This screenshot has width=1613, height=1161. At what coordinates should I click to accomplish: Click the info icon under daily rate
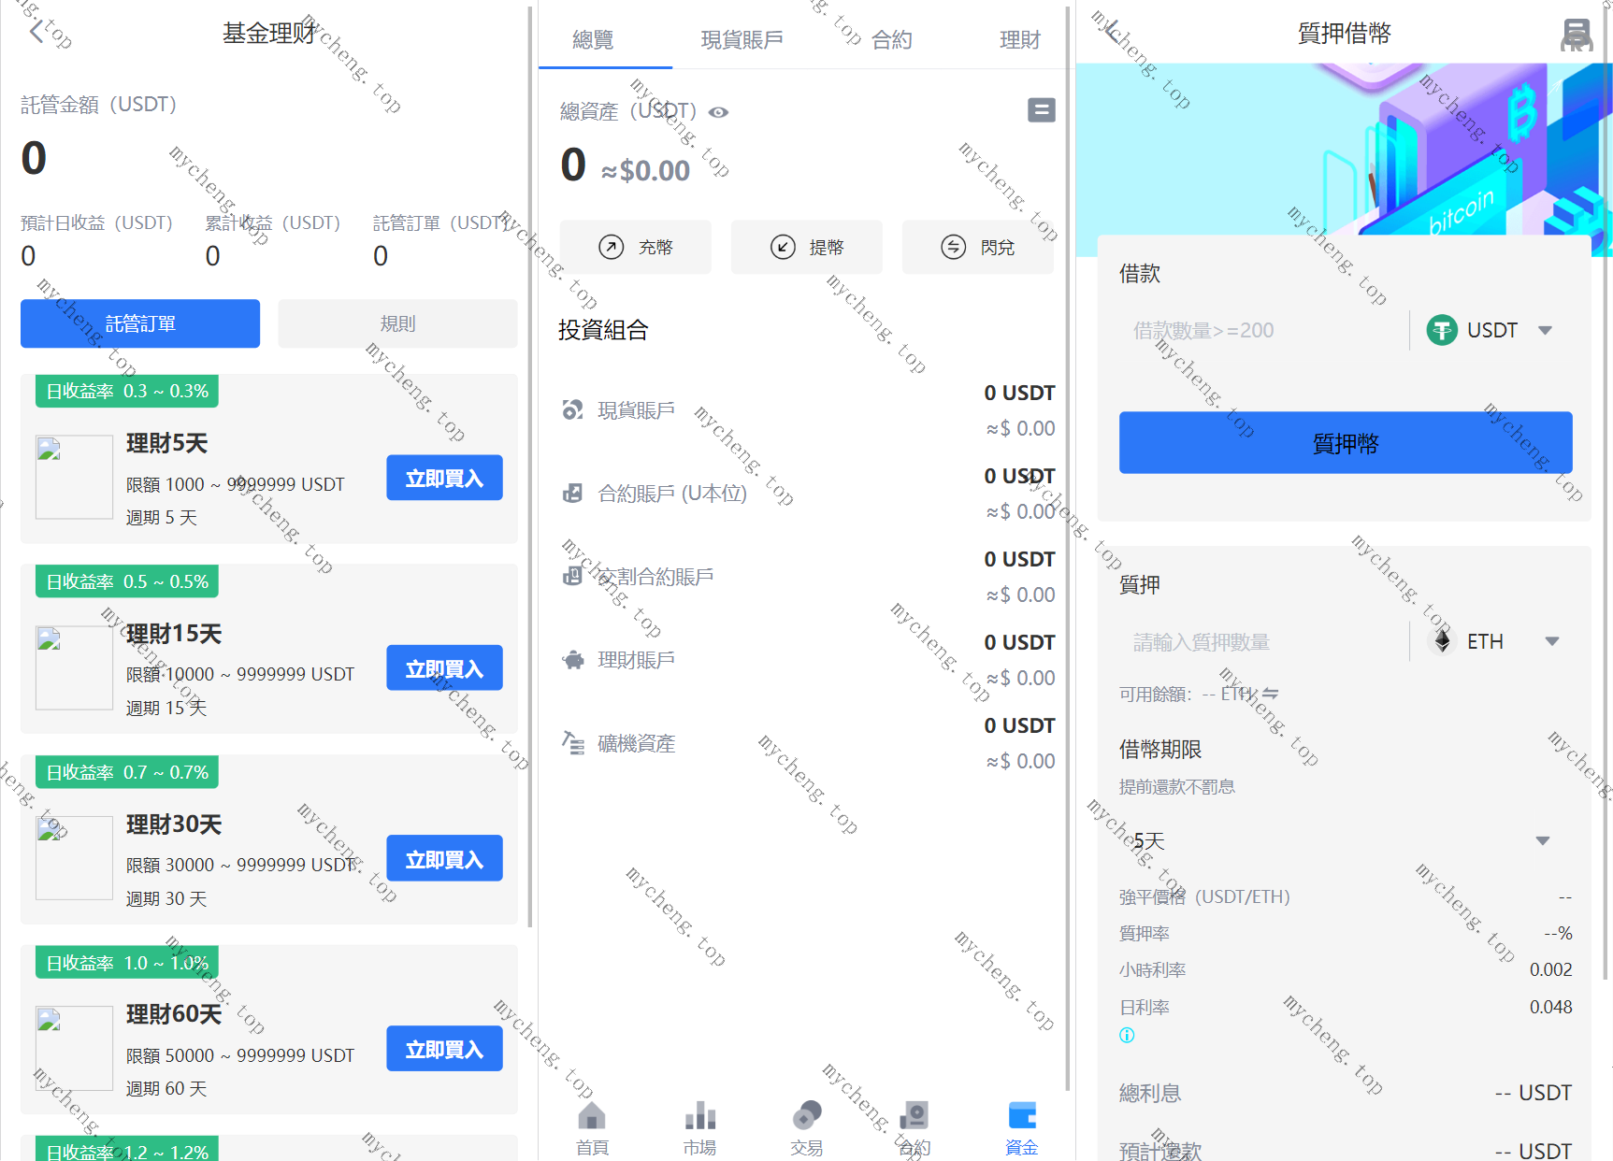[1127, 1035]
